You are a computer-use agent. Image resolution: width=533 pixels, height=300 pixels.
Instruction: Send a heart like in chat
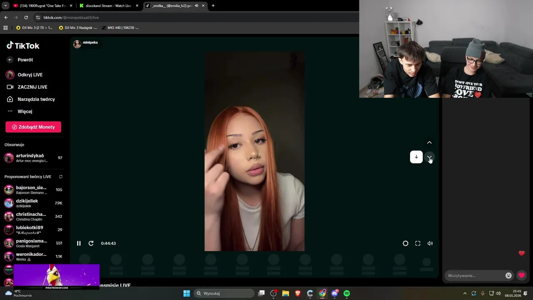[x=521, y=275]
